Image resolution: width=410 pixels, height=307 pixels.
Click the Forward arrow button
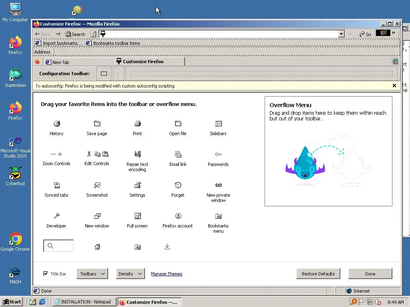click(x=58, y=34)
